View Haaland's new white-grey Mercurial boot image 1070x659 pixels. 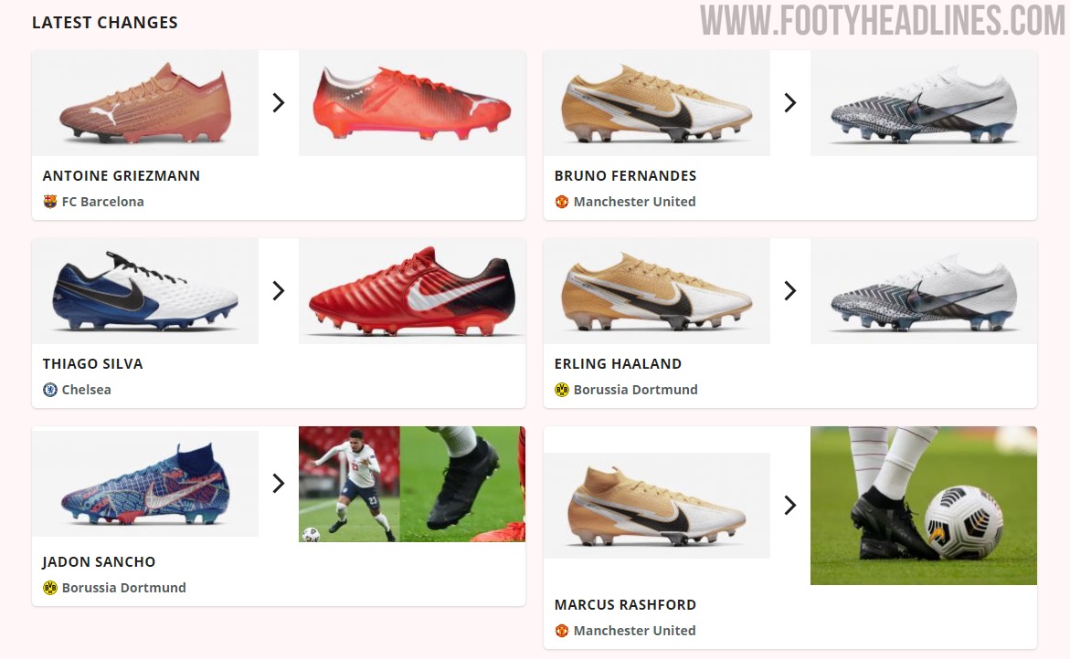[x=924, y=291]
